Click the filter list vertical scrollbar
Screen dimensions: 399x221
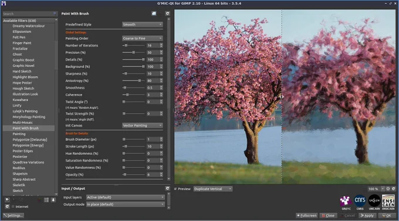(56, 107)
